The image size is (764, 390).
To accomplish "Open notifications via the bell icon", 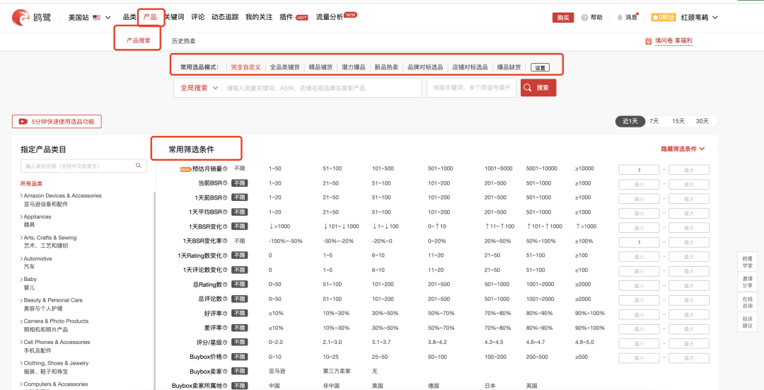I will point(620,18).
